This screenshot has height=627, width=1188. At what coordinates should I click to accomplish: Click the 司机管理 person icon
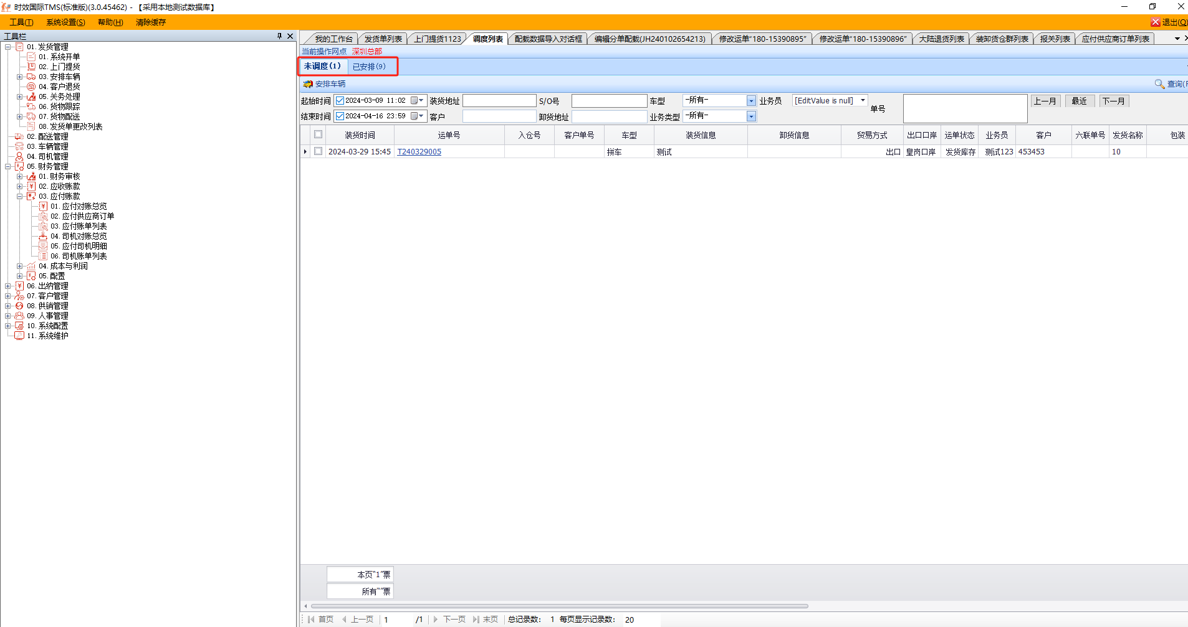tap(19, 156)
